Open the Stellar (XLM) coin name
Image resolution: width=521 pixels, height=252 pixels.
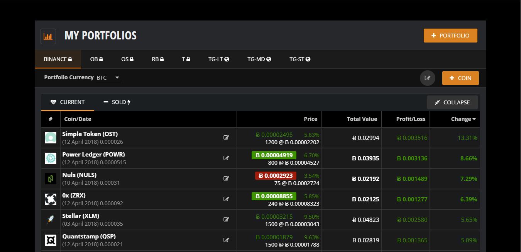[81, 216]
